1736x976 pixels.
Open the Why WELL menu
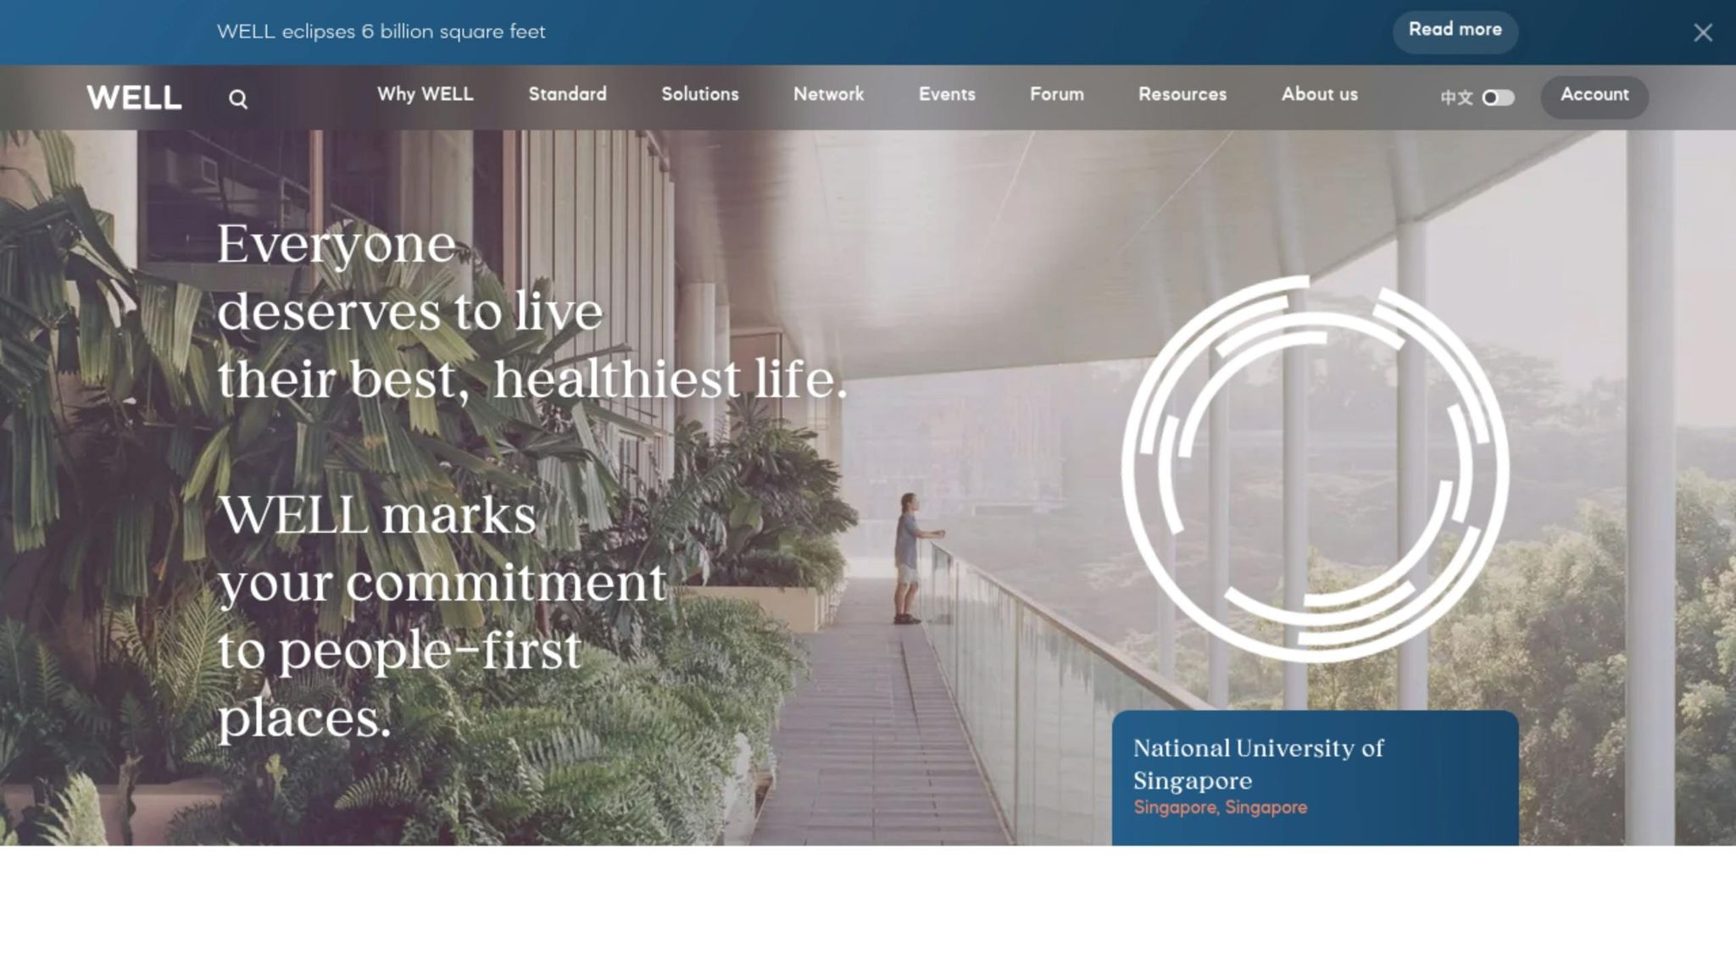pyautogui.click(x=426, y=95)
